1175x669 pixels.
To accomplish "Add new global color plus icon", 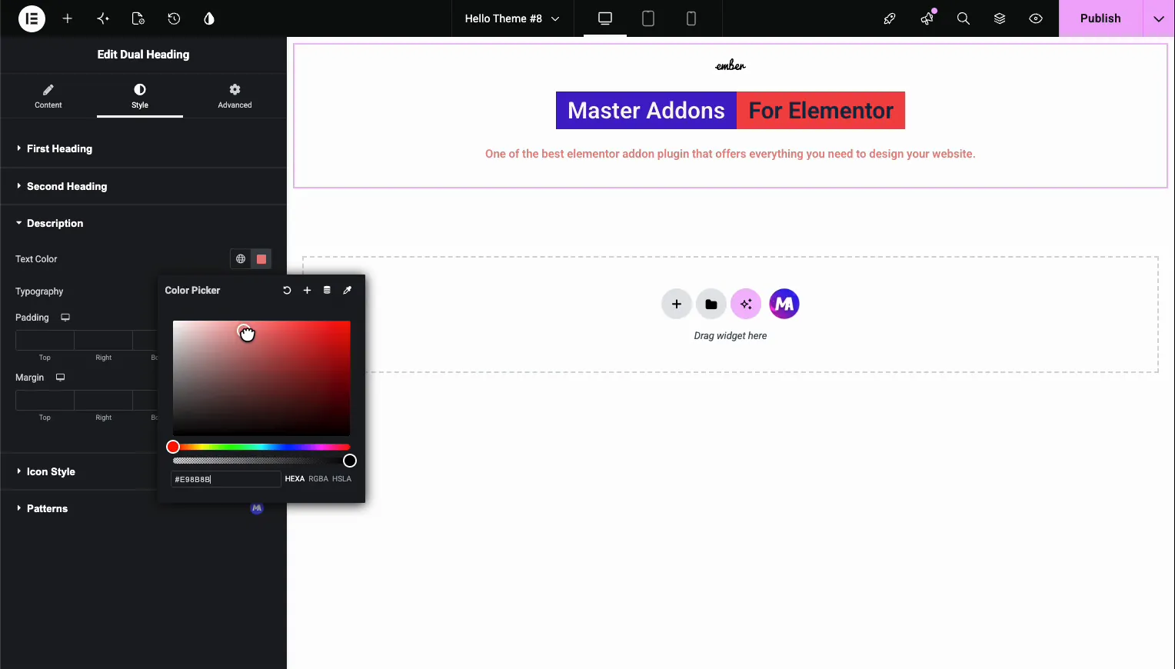I will click(307, 290).
